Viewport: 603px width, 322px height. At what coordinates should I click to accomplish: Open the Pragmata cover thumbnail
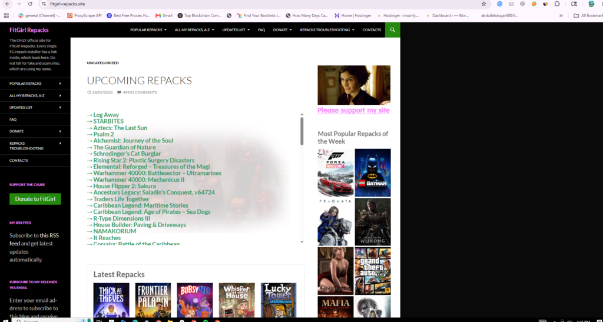[x=336, y=222]
